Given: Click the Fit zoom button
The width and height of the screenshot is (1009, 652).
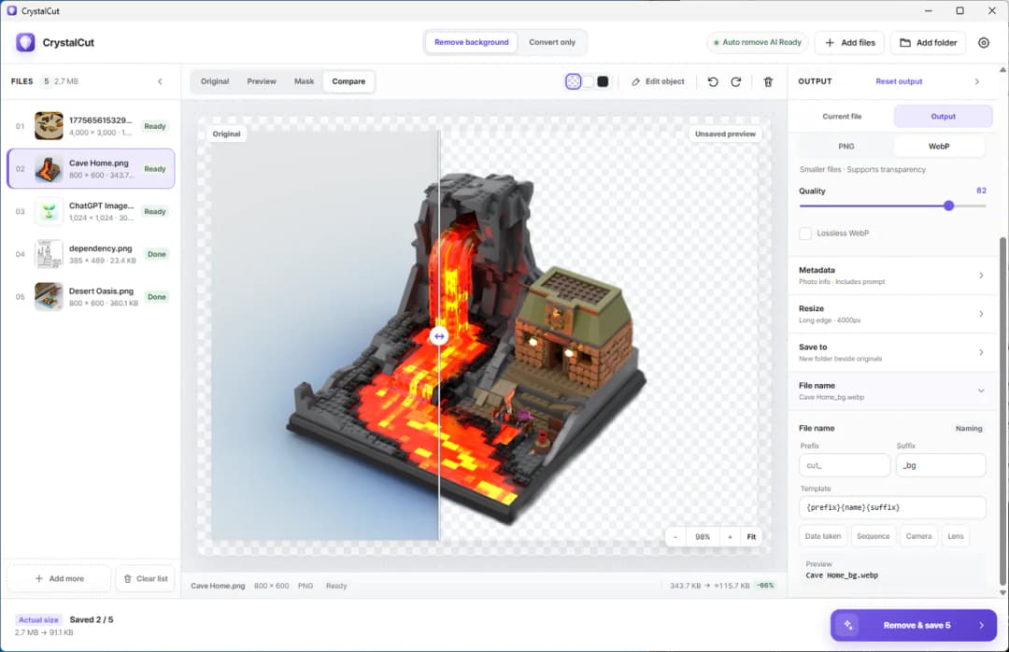Looking at the screenshot, I should click(x=751, y=537).
